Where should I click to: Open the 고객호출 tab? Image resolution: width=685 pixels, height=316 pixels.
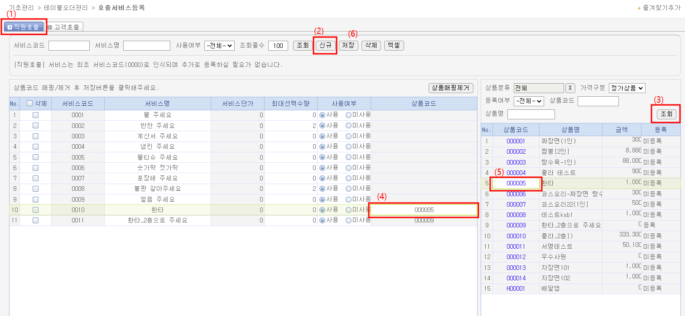coord(64,27)
